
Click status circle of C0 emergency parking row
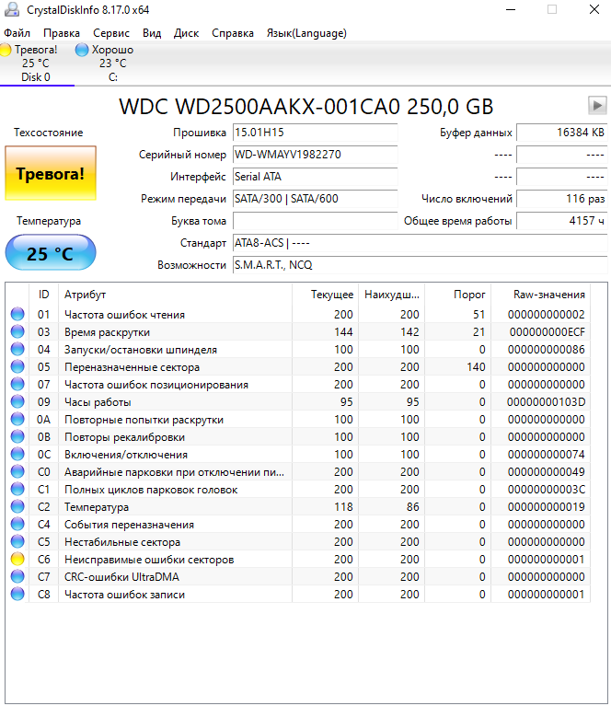click(17, 471)
